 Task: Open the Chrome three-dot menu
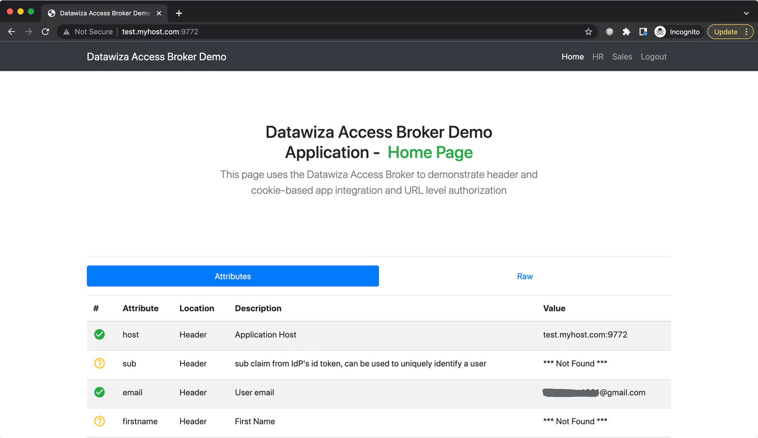coord(746,32)
